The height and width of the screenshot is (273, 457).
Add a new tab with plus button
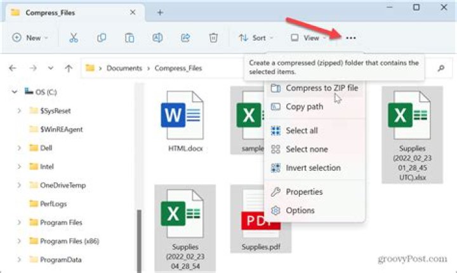click(x=160, y=12)
